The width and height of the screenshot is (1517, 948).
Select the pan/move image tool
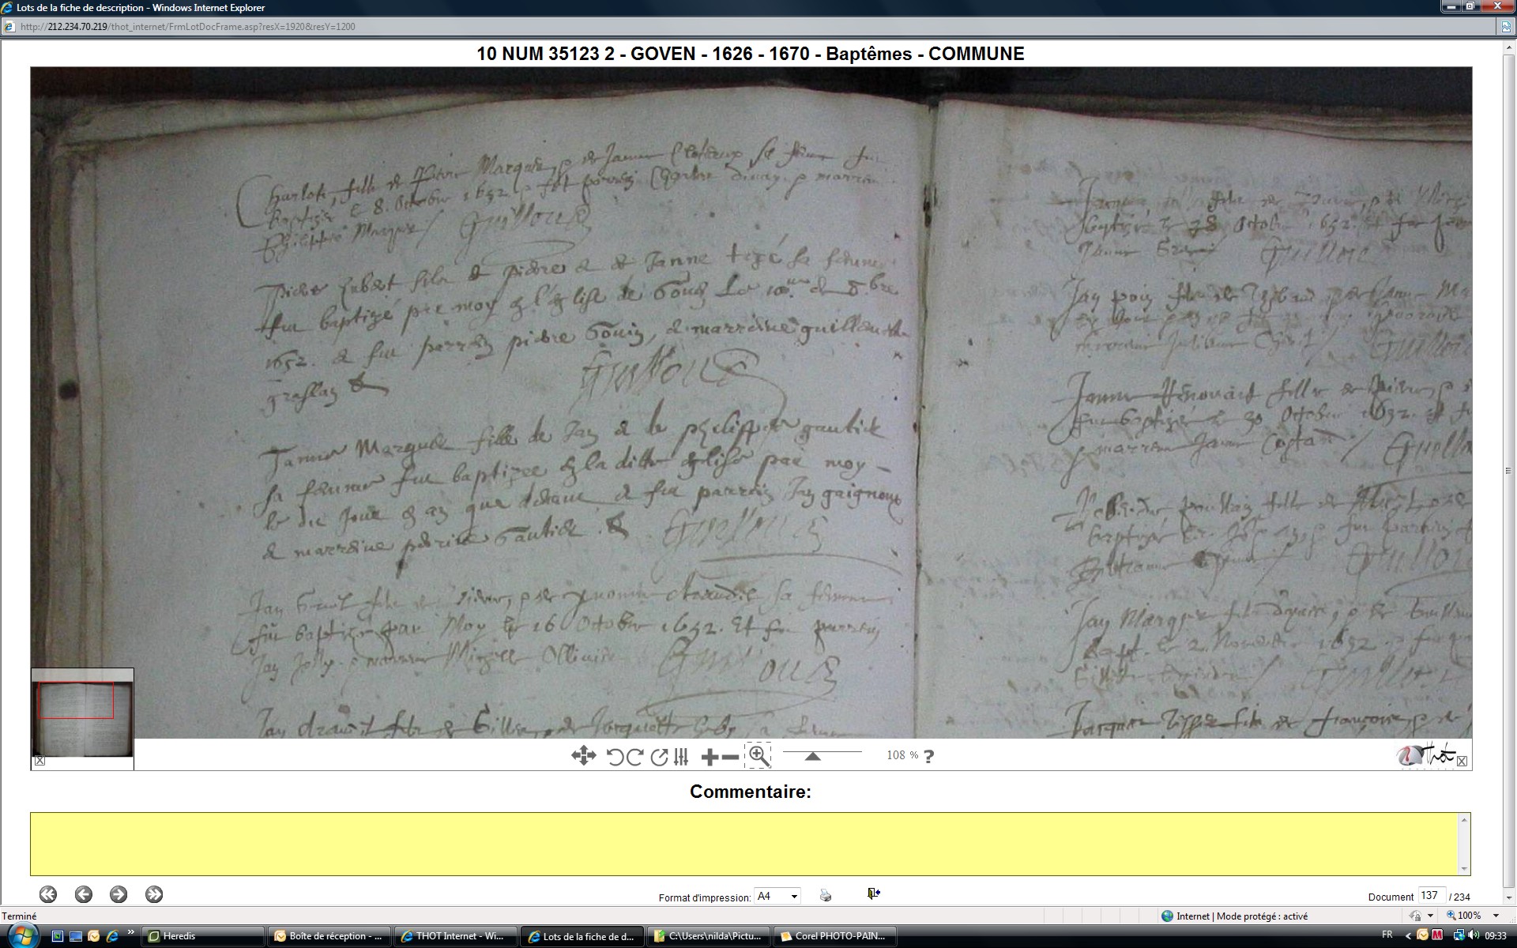583,756
